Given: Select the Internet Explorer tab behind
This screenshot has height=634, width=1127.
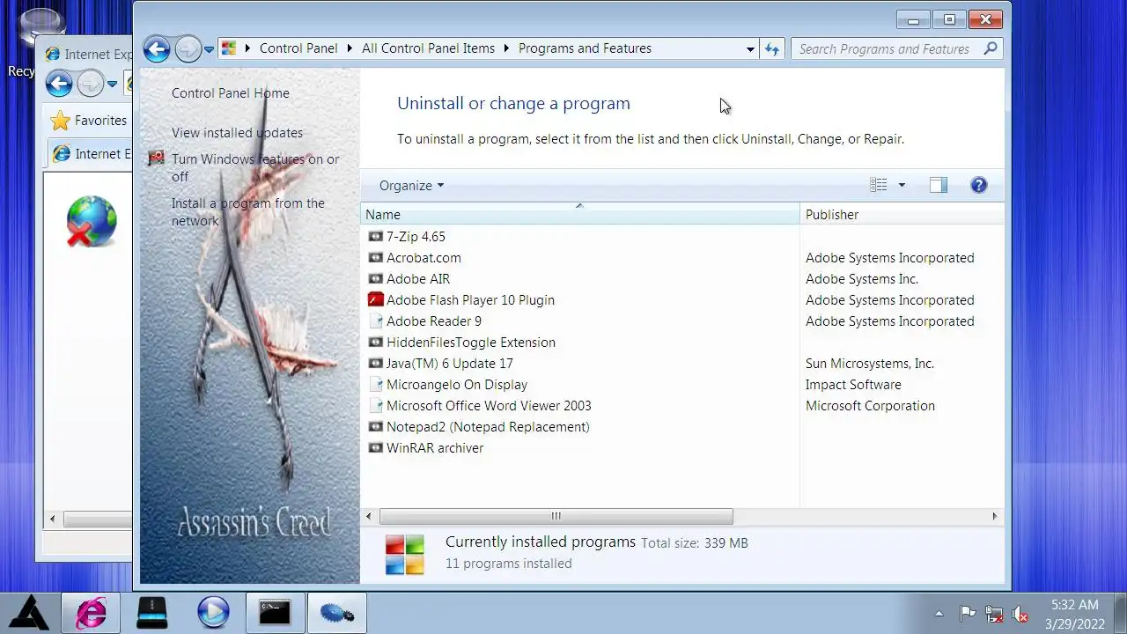Looking at the screenshot, I should click(x=91, y=154).
